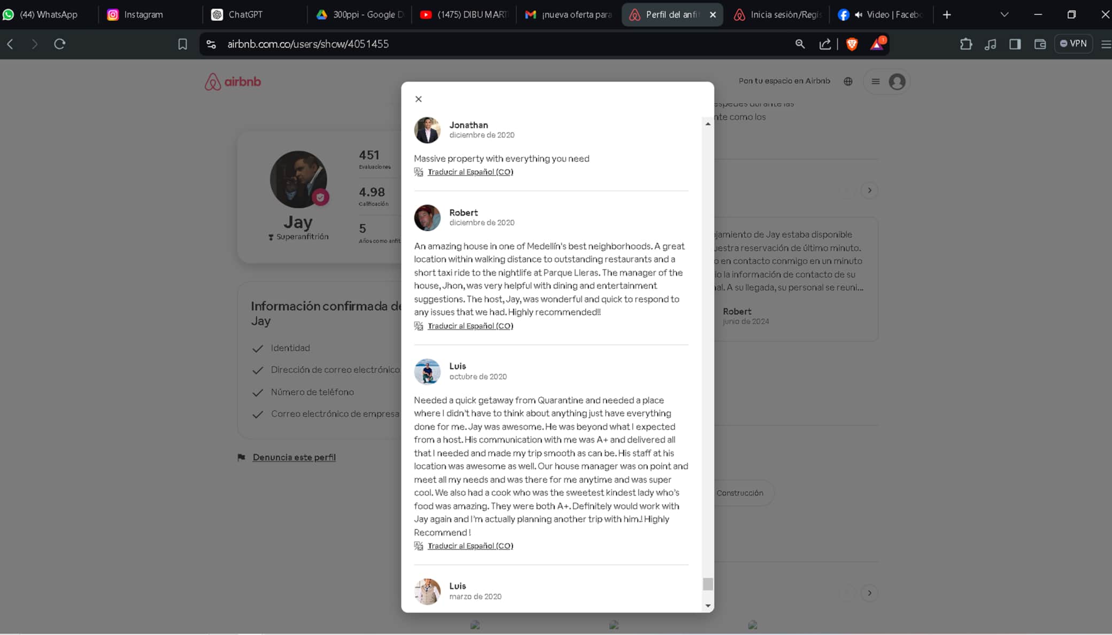
Task: Click the Superanfitrión label under Jay
Action: click(298, 237)
